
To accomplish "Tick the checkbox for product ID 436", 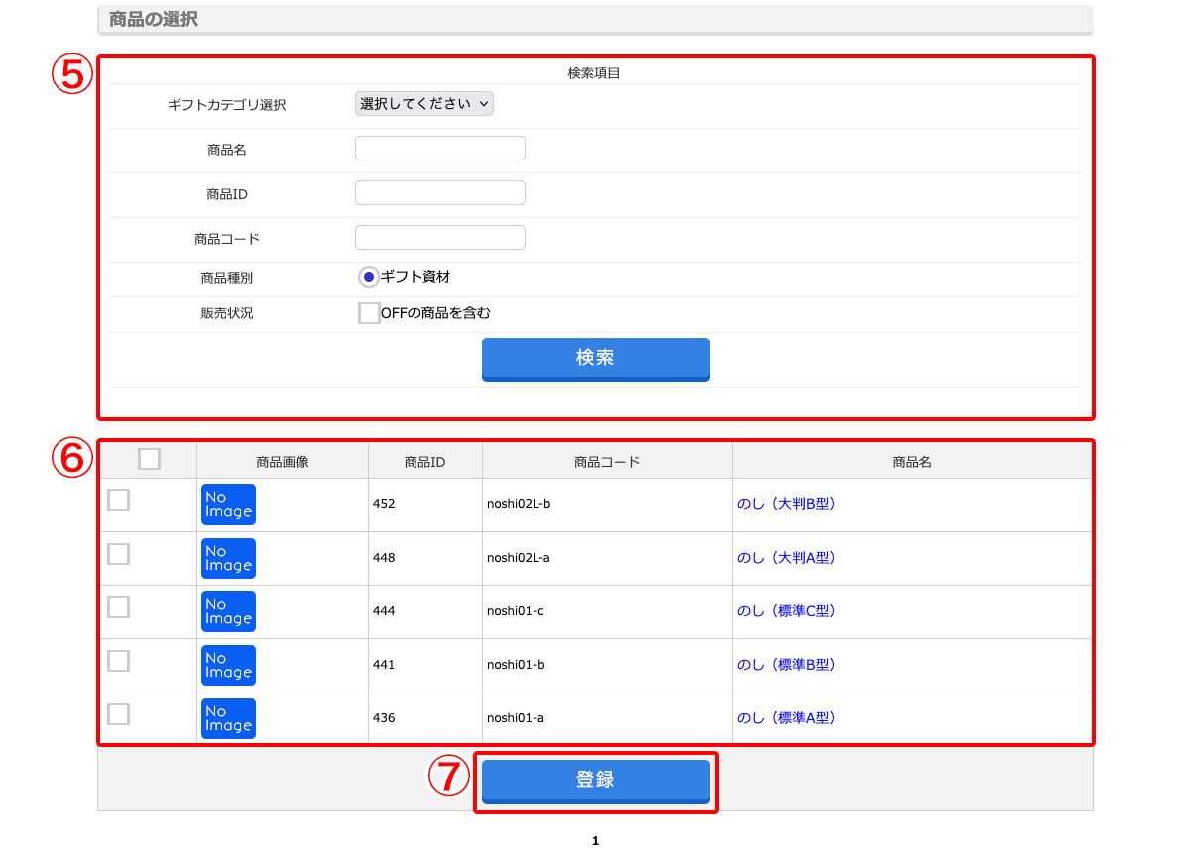I will 118,714.
